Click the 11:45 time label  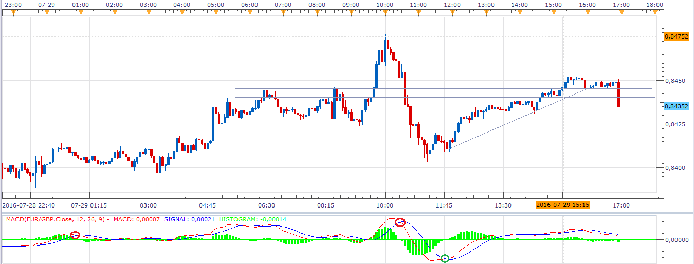444,205
